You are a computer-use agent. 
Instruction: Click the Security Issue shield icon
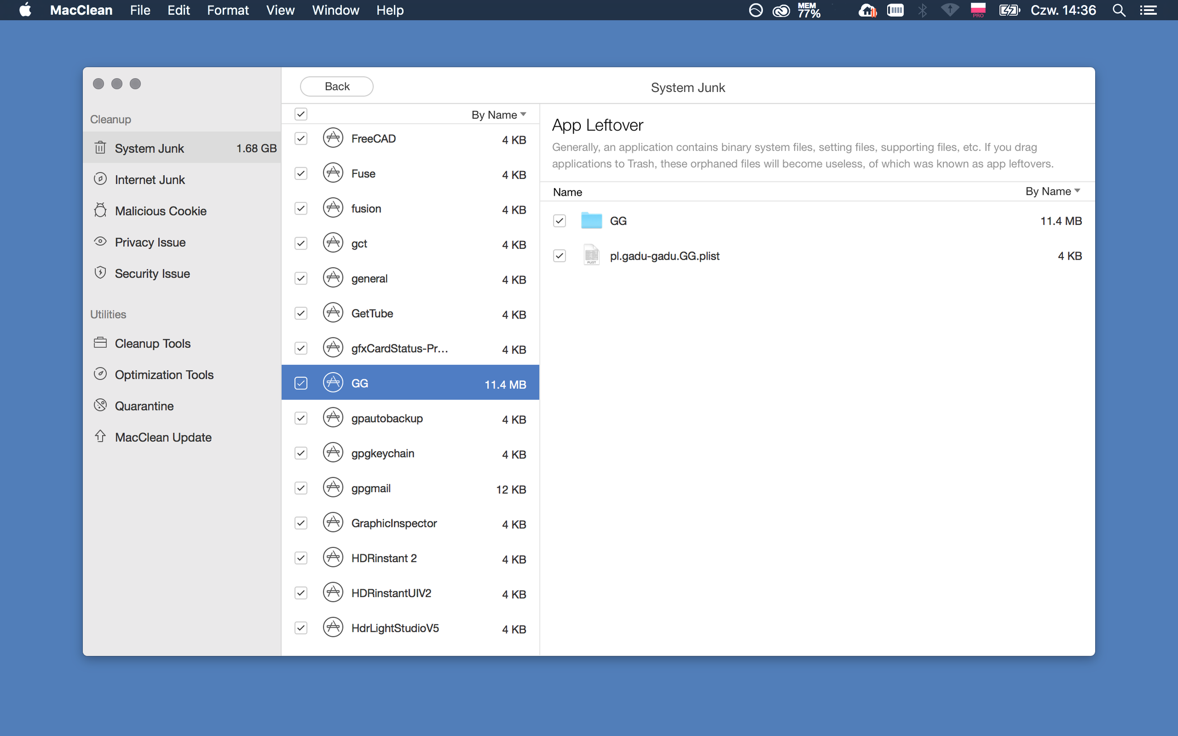coord(100,272)
